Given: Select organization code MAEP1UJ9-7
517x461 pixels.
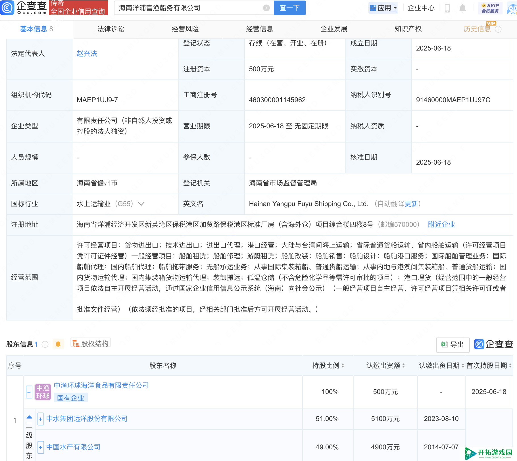Looking at the screenshot, I should coord(97,100).
